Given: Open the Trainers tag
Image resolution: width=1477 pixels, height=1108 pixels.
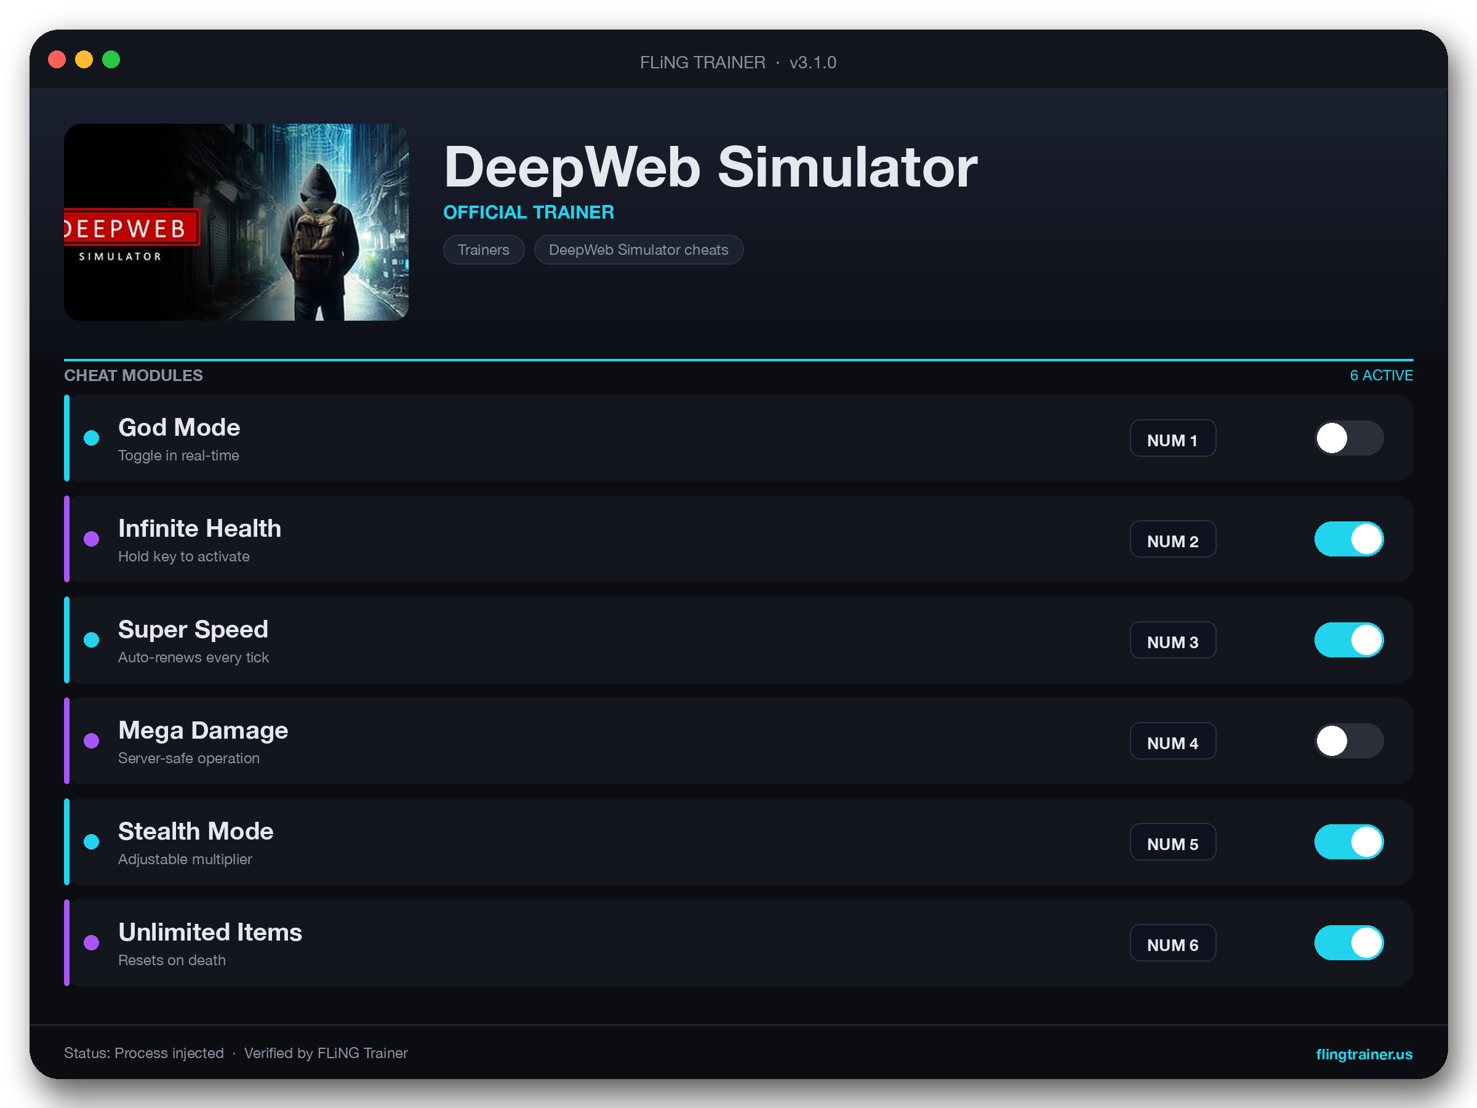Looking at the screenshot, I should 484,250.
